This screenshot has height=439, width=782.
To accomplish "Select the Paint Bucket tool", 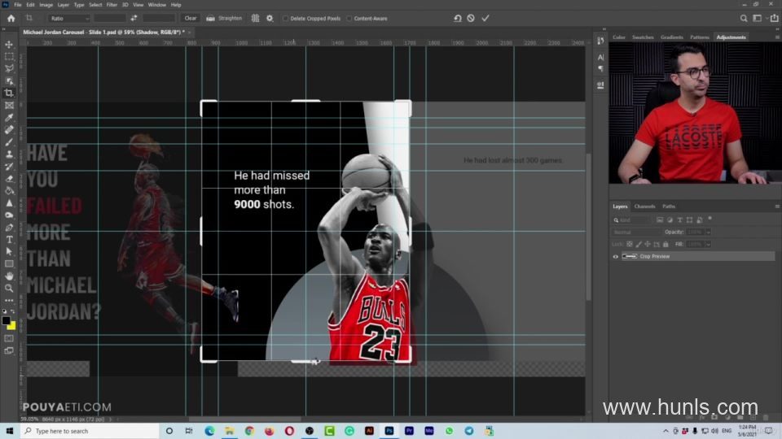I will click(9, 190).
